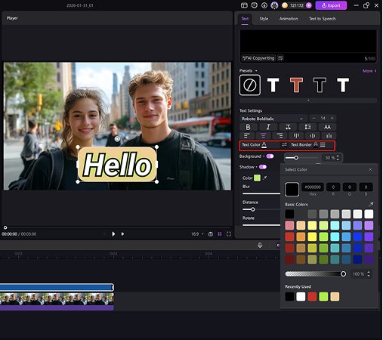The width and height of the screenshot is (383, 340).
Task: Toggle the AA text case button
Action: coord(327,127)
